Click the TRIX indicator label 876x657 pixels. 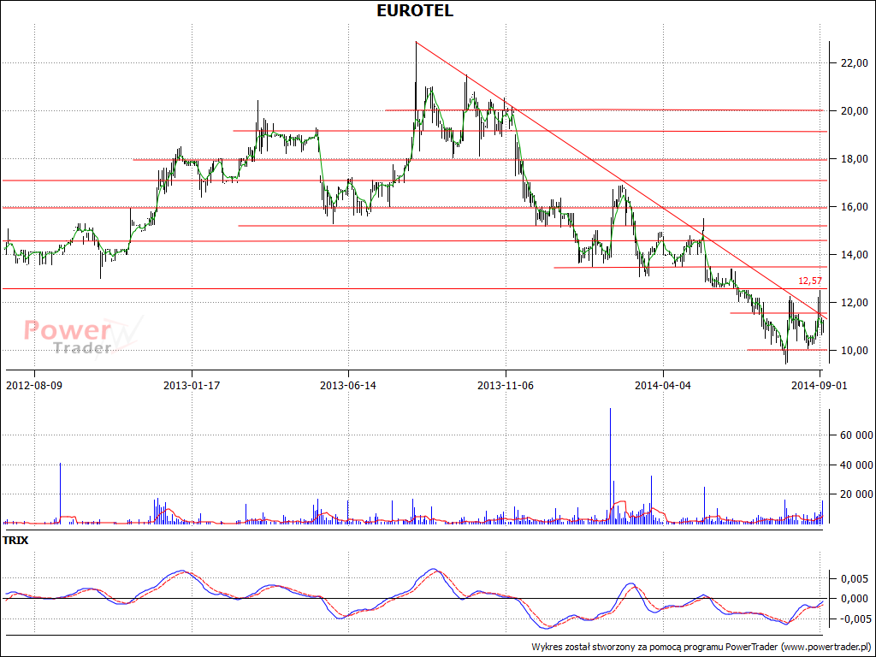(15, 541)
